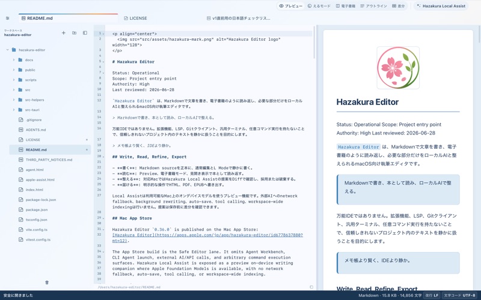The height and width of the screenshot is (300, 481).
Task: Open tsconfig.json in the file tree
Action: click(x=36, y=220)
